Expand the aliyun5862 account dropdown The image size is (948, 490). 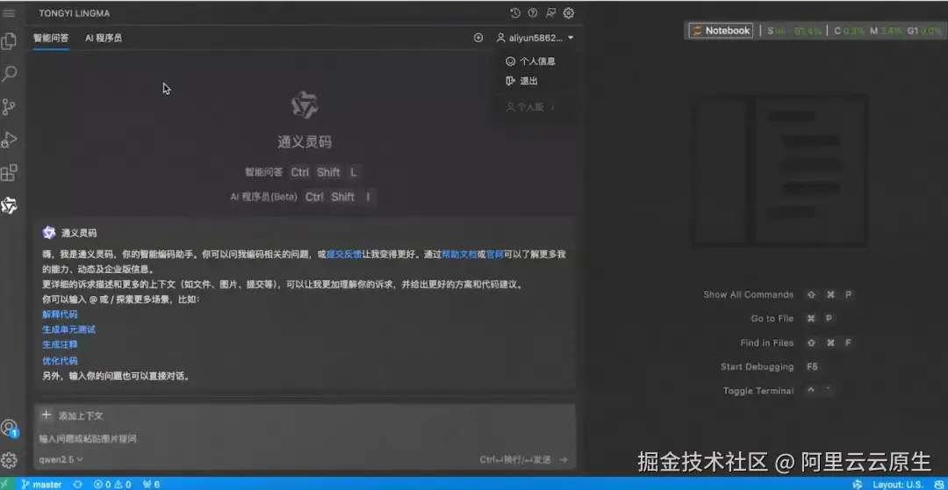click(x=535, y=38)
